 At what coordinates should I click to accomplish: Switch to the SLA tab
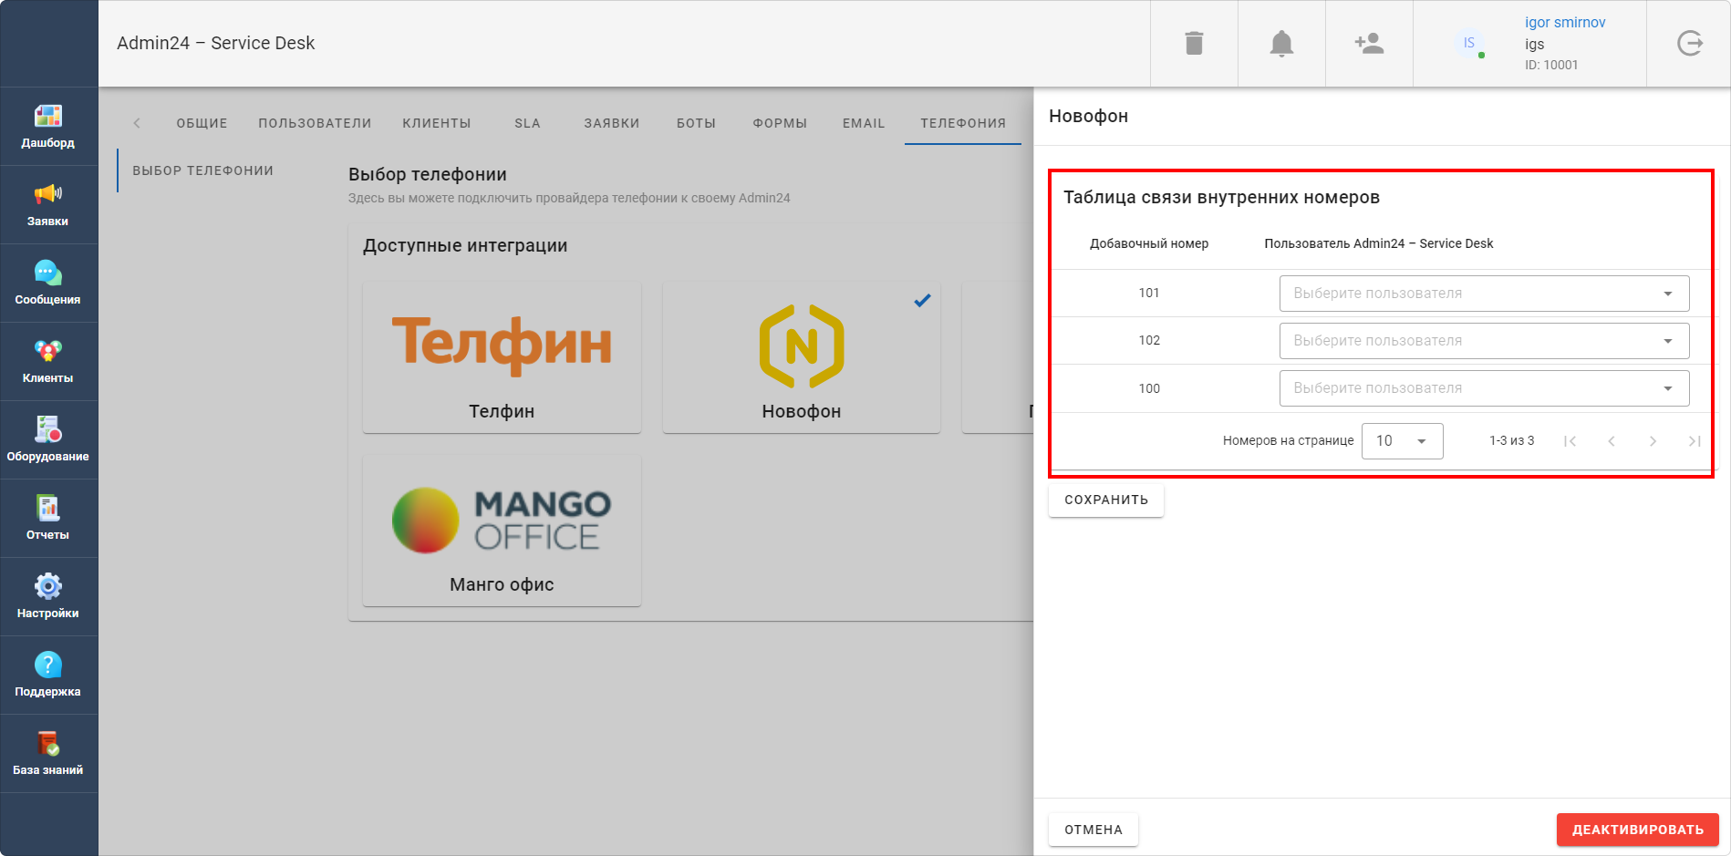[527, 123]
